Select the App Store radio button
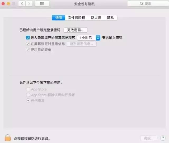169x143 pixels. tap(28, 89)
